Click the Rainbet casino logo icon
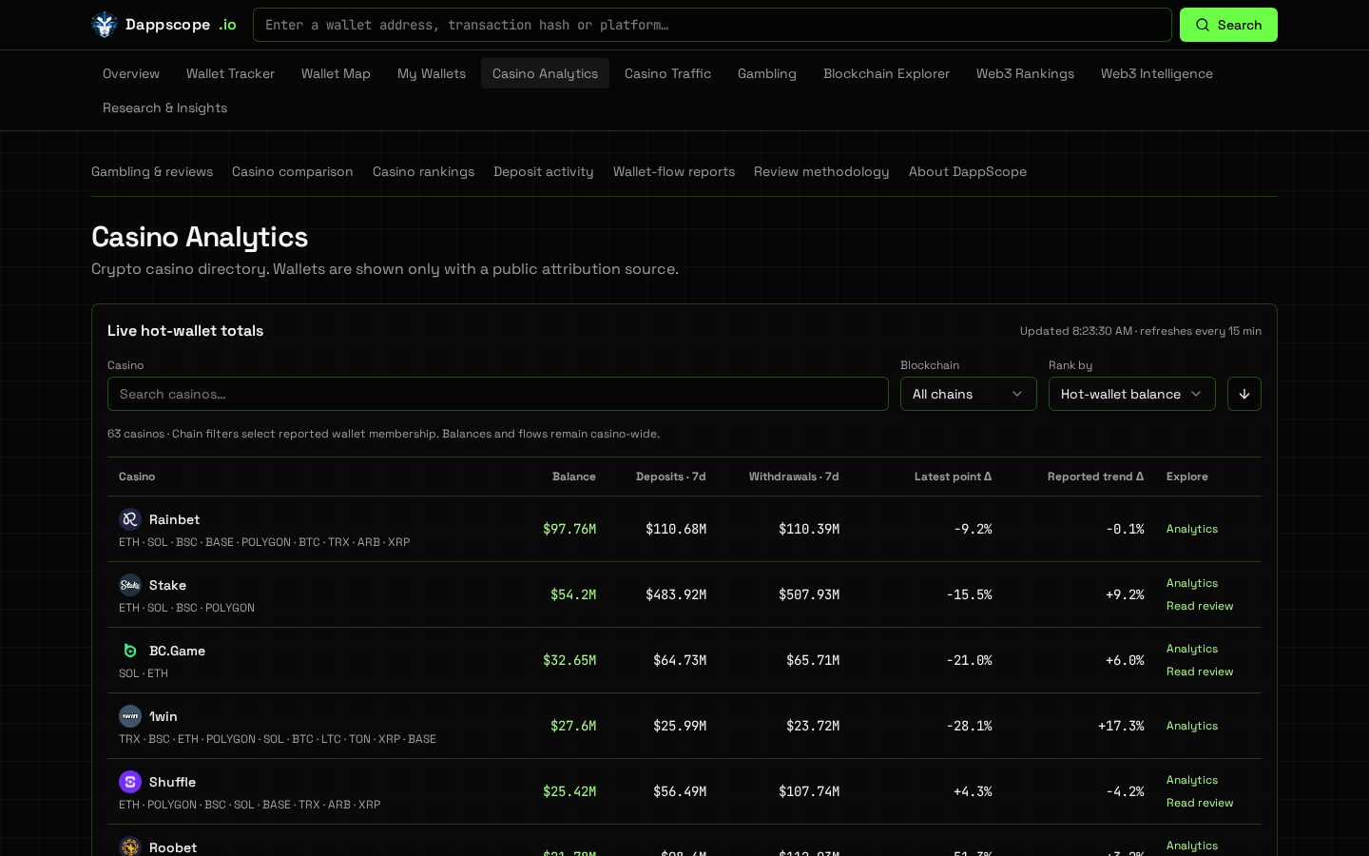The width and height of the screenshot is (1369, 856). click(130, 519)
